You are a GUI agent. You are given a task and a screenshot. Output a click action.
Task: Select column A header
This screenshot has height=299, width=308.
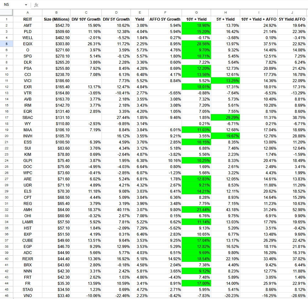tap(28, 12)
